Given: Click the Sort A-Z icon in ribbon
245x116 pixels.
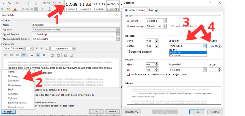Looking at the screenshot, I should coord(54,3).
